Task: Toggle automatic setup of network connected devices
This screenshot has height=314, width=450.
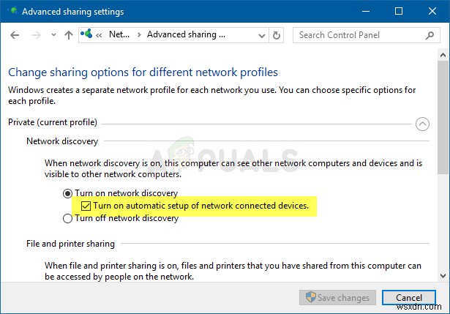Action: click(x=86, y=206)
